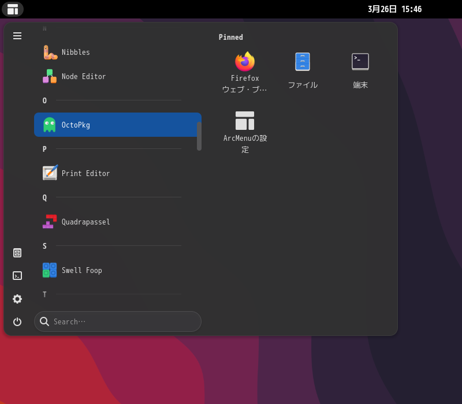Image resolution: width=462 pixels, height=404 pixels.
Task: Click the search magnifier icon
Action: pos(44,321)
